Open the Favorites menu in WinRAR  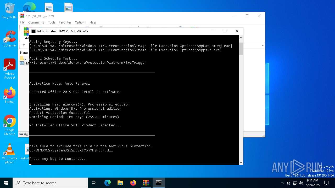point(65,22)
